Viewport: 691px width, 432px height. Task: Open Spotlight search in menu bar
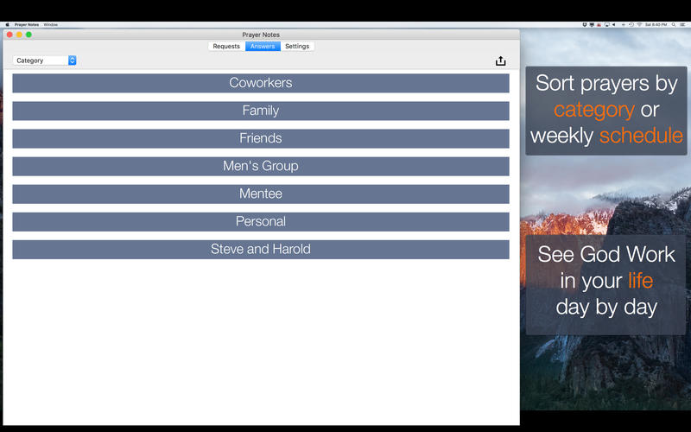pyautogui.click(x=673, y=24)
